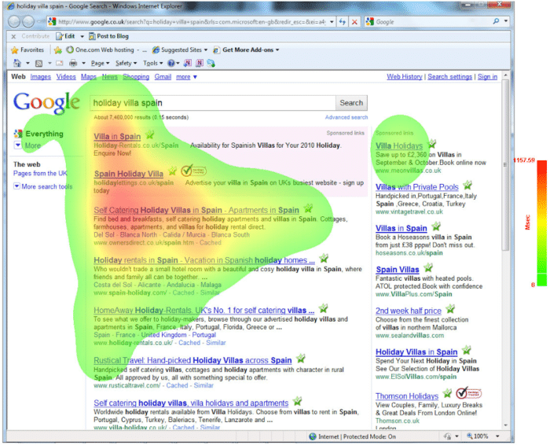
Task: Switch to the Google Maps tab
Action: 88,77
